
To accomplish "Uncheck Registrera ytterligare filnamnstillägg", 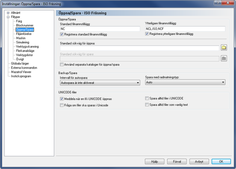I will pyautogui.click(x=147, y=34).
